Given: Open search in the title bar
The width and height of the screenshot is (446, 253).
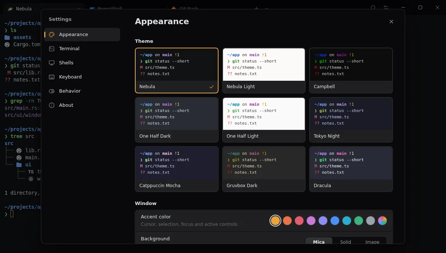Looking at the screenshot, I should pos(374,8).
